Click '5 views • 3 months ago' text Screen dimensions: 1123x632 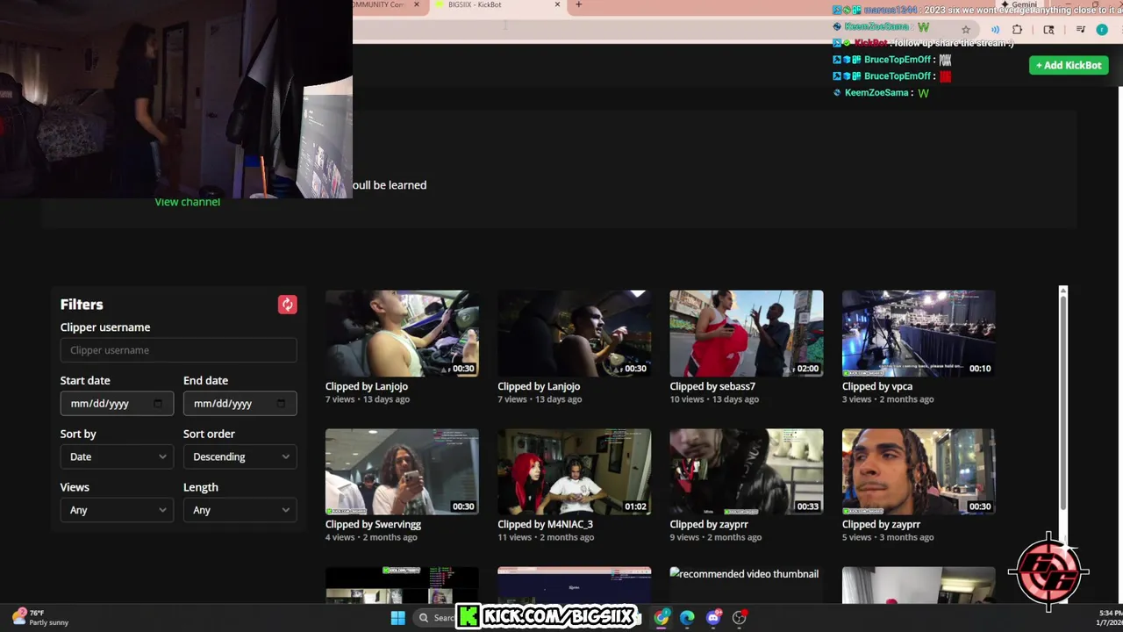click(x=888, y=537)
